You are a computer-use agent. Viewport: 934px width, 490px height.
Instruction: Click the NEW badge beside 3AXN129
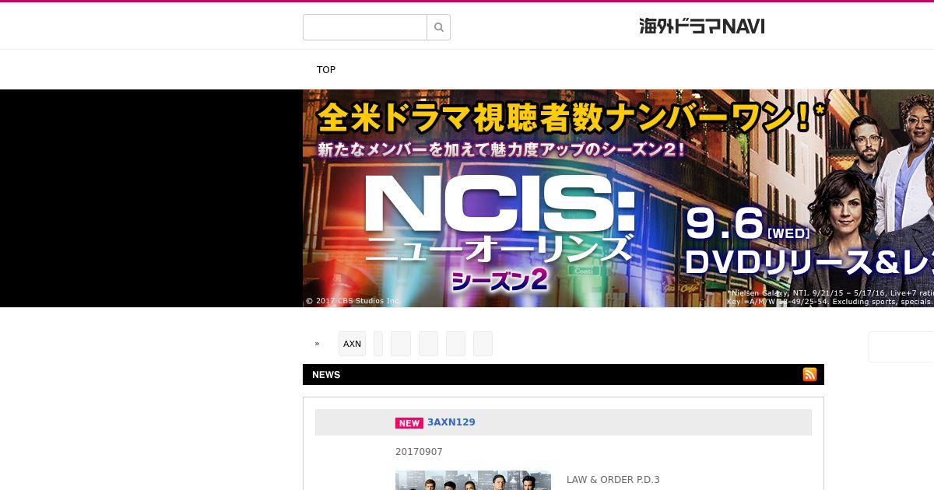click(409, 423)
